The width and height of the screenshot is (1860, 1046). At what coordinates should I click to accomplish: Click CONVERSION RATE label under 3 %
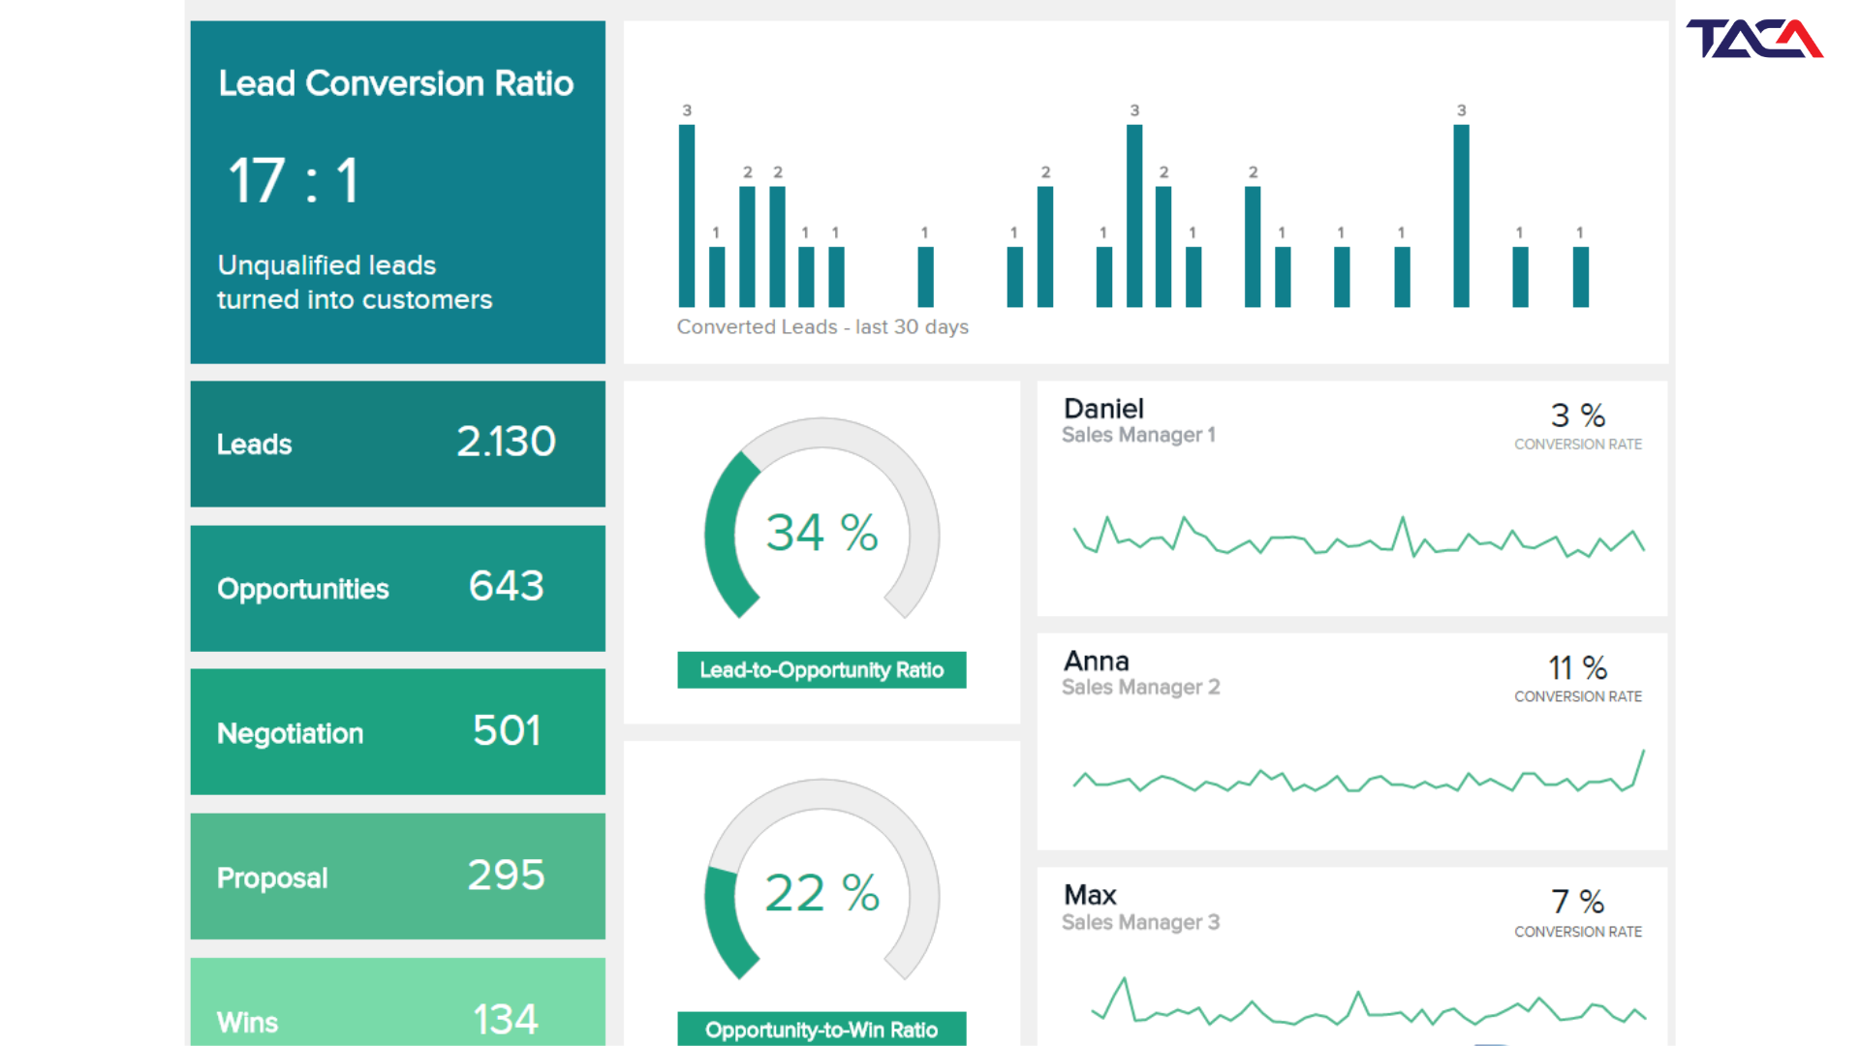coord(1578,445)
